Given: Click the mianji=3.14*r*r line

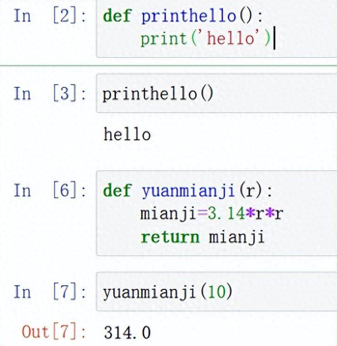Looking at the screenshot, I should pos(212,214).
